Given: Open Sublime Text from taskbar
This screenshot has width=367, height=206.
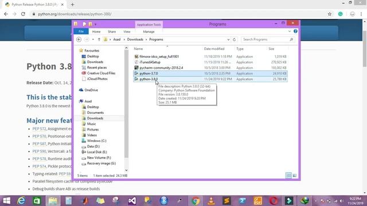Looking at the screenshot, I should point(227,201).
